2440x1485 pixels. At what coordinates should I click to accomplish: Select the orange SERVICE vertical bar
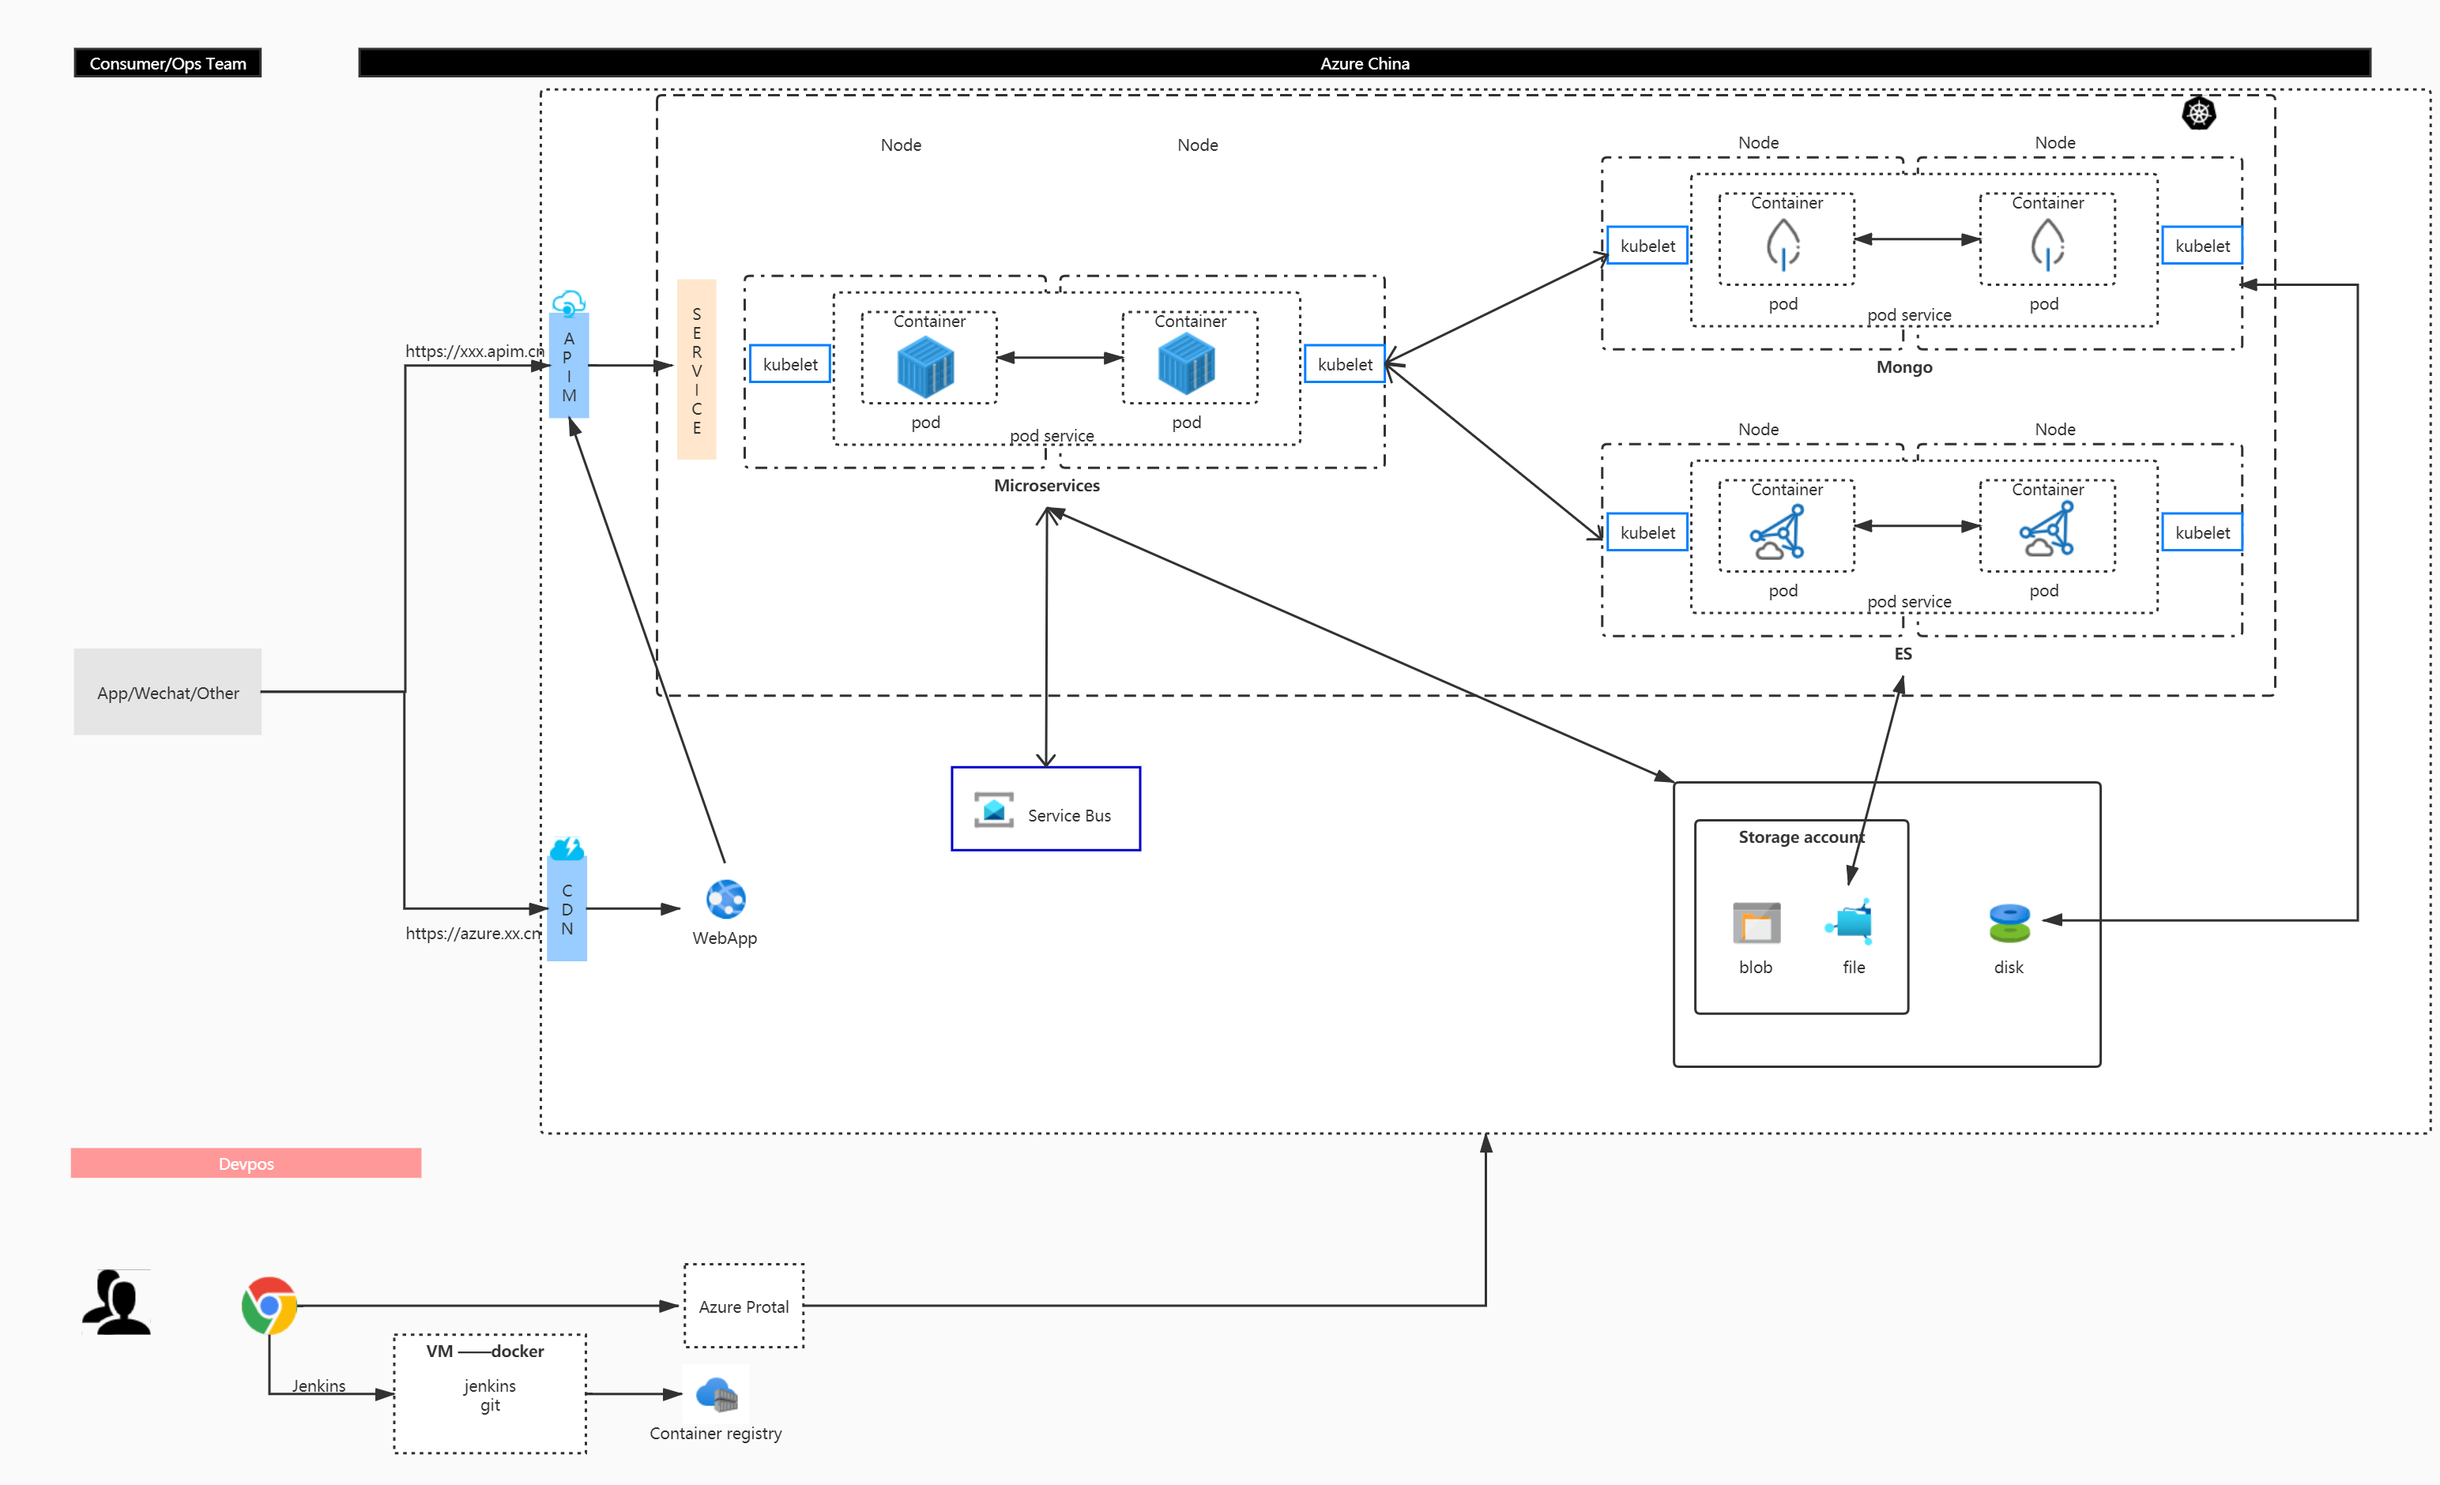click(x=696, y=370)
